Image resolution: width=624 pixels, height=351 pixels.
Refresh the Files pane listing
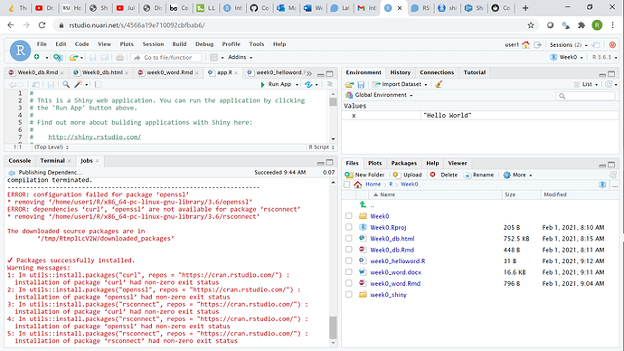[612, 175]
